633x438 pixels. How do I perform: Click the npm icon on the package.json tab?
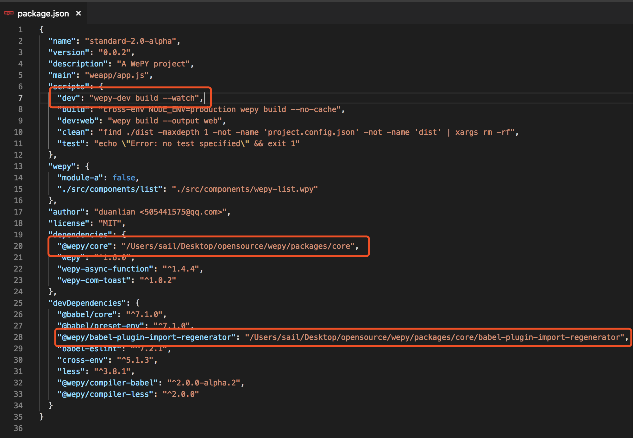9,13
